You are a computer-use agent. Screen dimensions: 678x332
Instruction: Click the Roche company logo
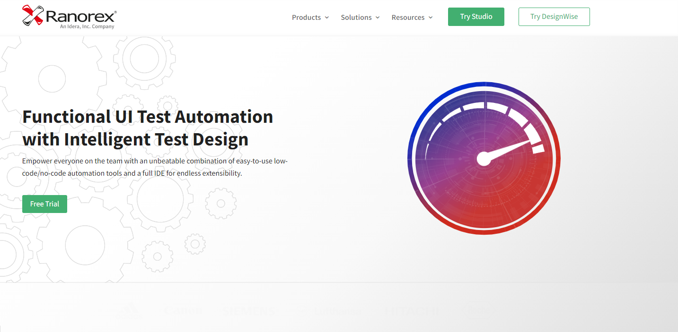[476, 310]
